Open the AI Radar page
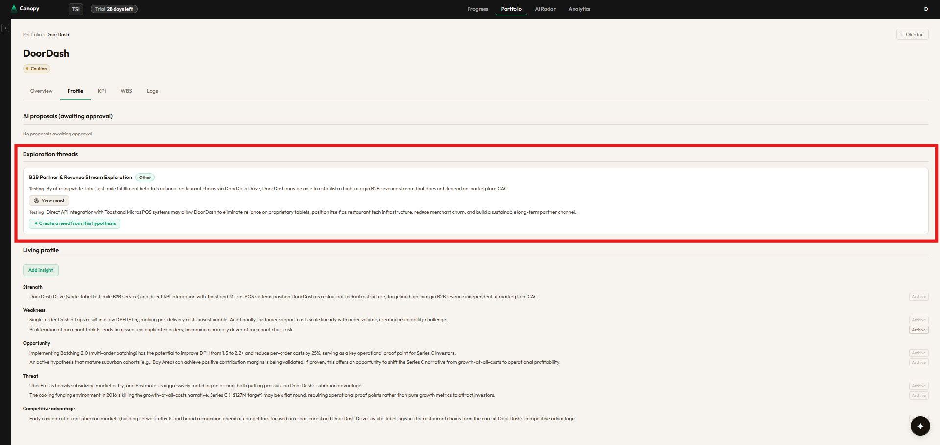 (x=545, y=9)
